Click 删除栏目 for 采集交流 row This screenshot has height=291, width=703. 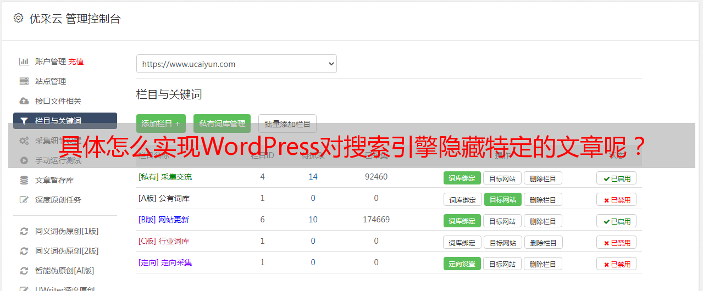pyautogui.click(x=543, y=178)
